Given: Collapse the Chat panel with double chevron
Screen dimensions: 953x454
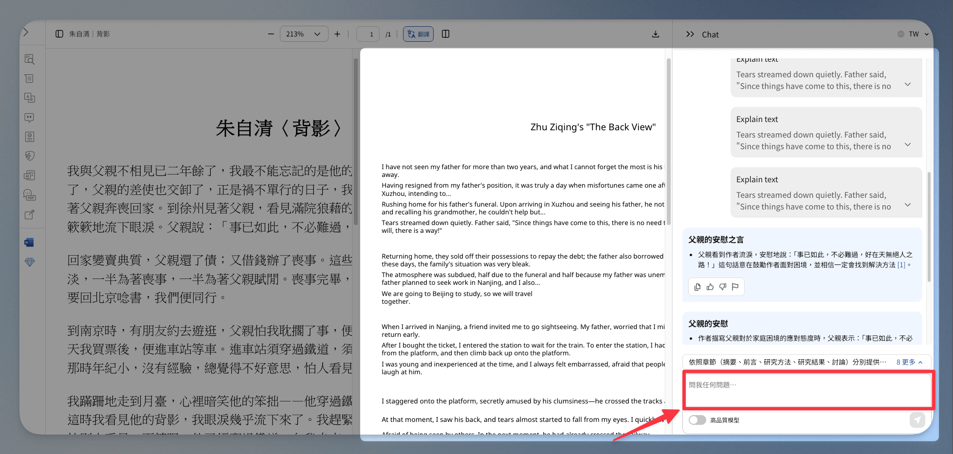Looking at the screenshot, I should 690,35.
